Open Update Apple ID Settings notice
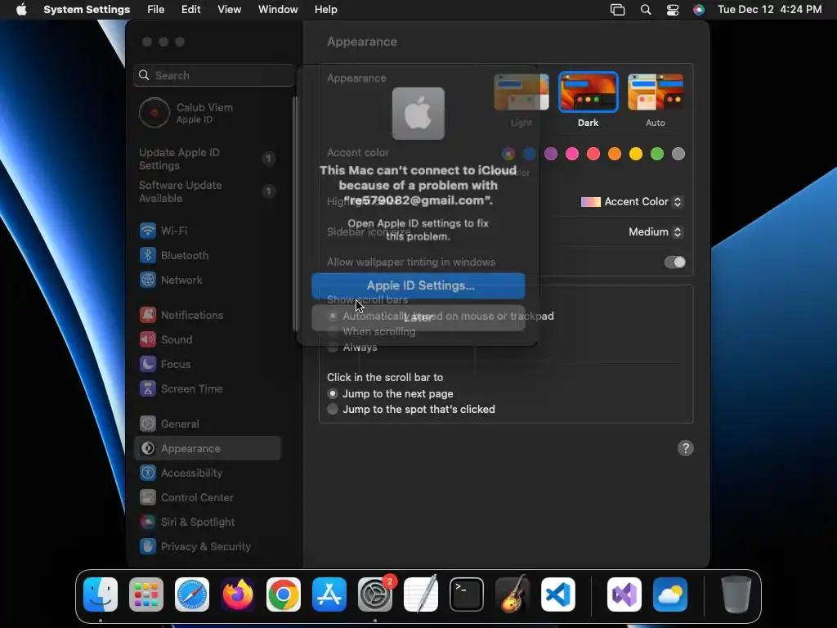 [x=207, y=159]
